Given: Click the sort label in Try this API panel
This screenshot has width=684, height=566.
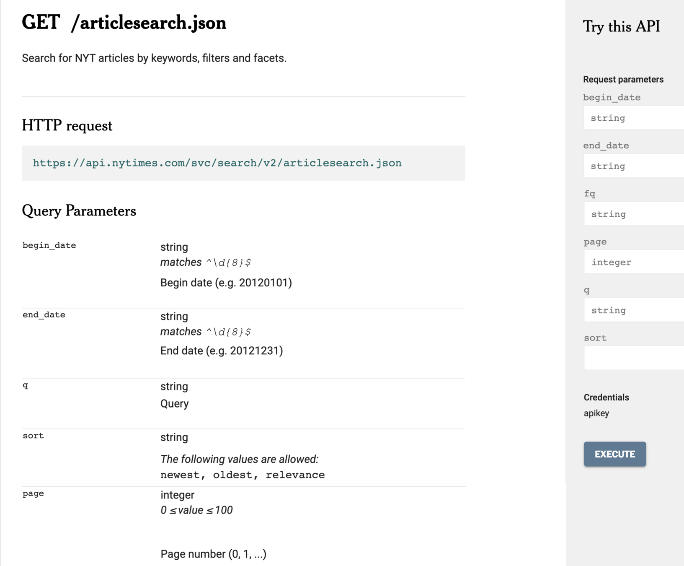Looking at the screenshot, I should (595, 338).
